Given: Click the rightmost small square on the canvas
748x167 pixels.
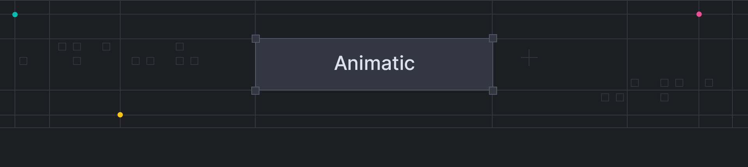Looking at the screenshot, I should pos(709,83).
